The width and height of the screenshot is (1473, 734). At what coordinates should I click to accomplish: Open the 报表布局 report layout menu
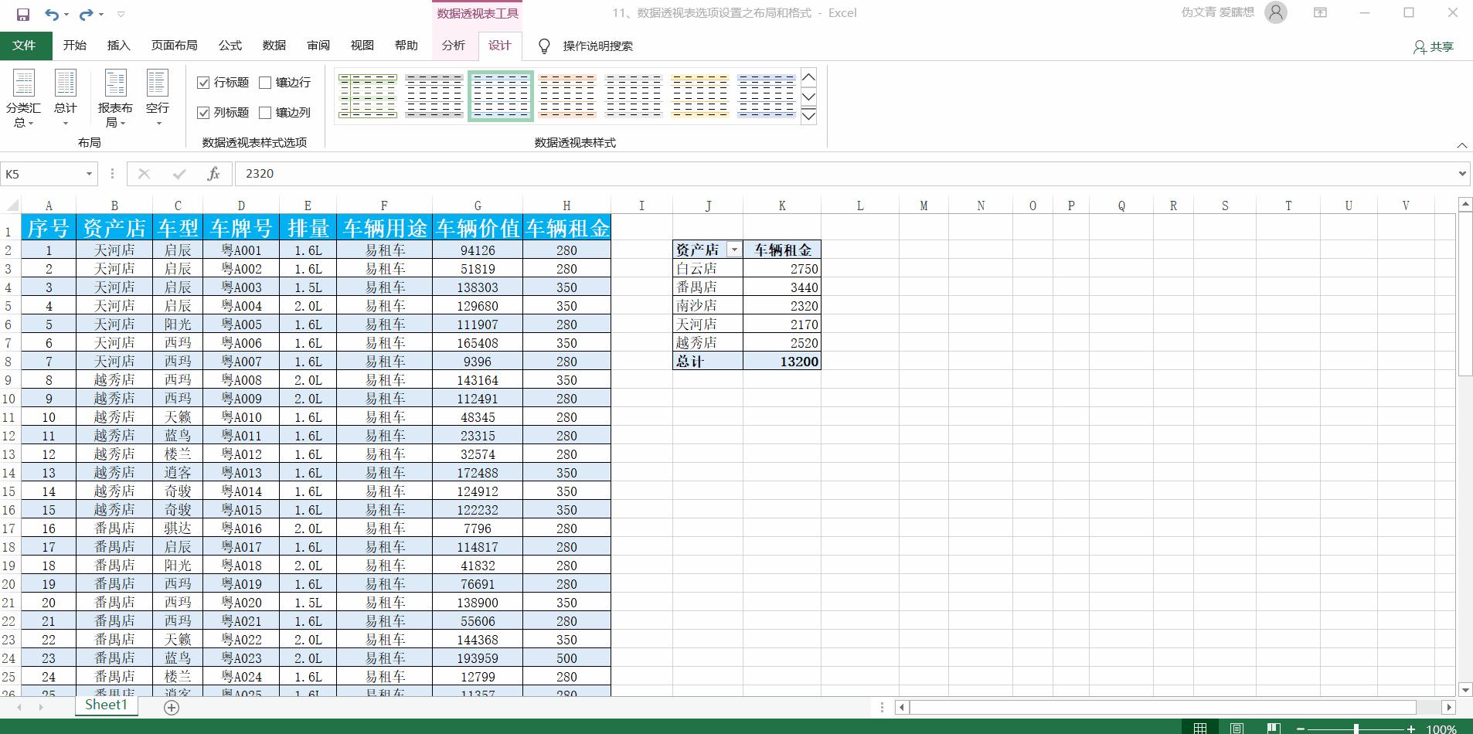(x=115, y=98)
